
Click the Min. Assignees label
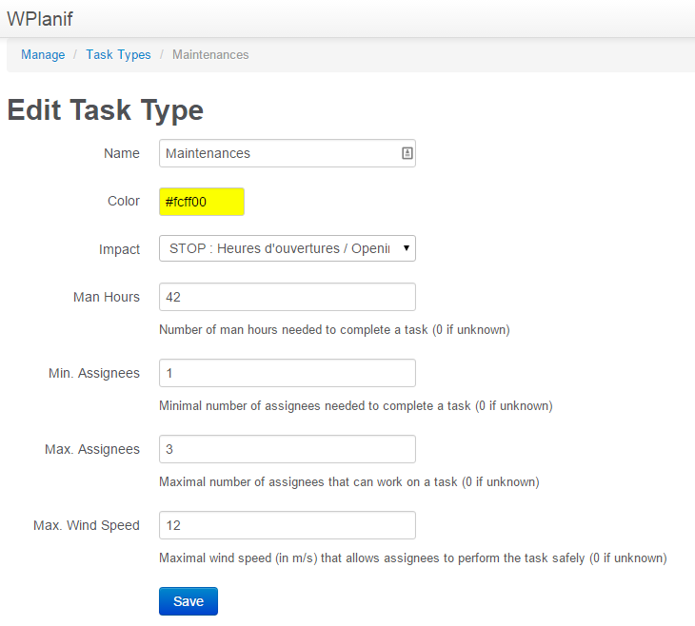click(94, 373)
